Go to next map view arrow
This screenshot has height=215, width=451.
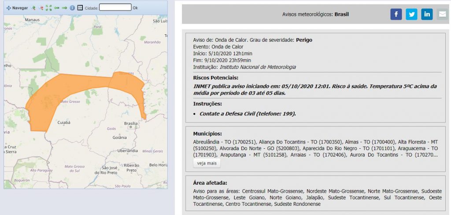[x=64, y=8]
